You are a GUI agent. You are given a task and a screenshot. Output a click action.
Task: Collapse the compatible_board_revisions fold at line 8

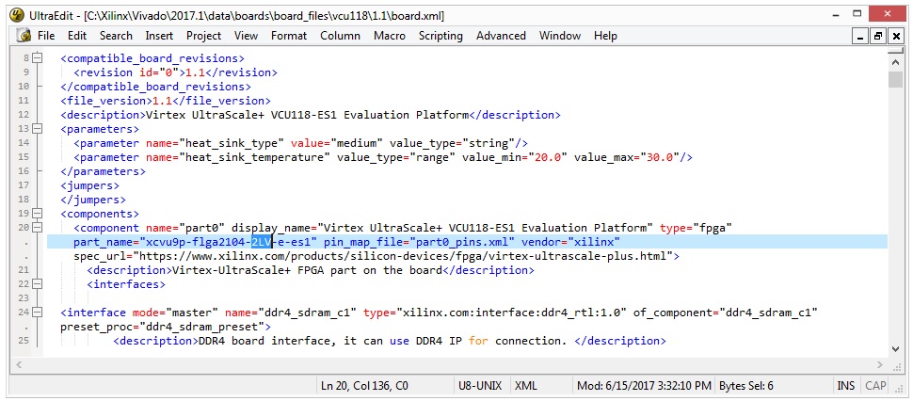point(37,58)
